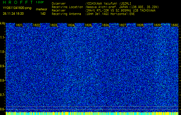Click the Receiver field label
The height and width of the screenshot is (115, 181).
pyautogui.click(x=59, y=11)
